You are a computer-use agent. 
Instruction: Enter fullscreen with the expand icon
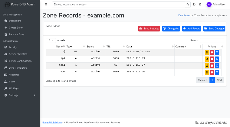coord(200,4)
